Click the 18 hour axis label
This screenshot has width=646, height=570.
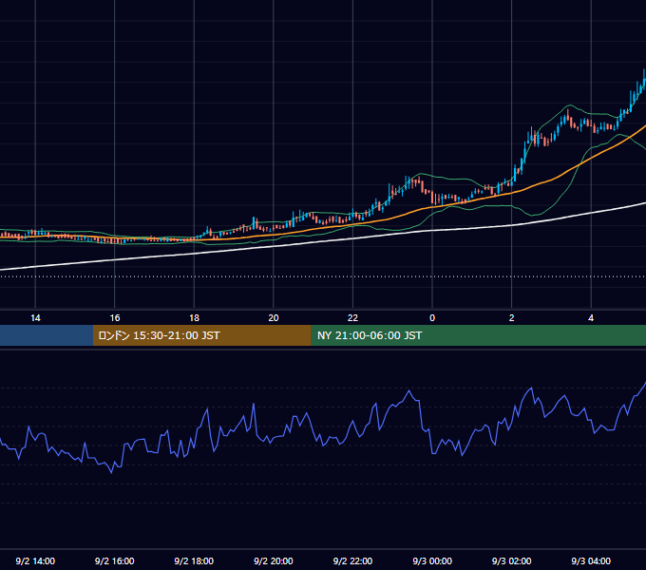point(194,318)
